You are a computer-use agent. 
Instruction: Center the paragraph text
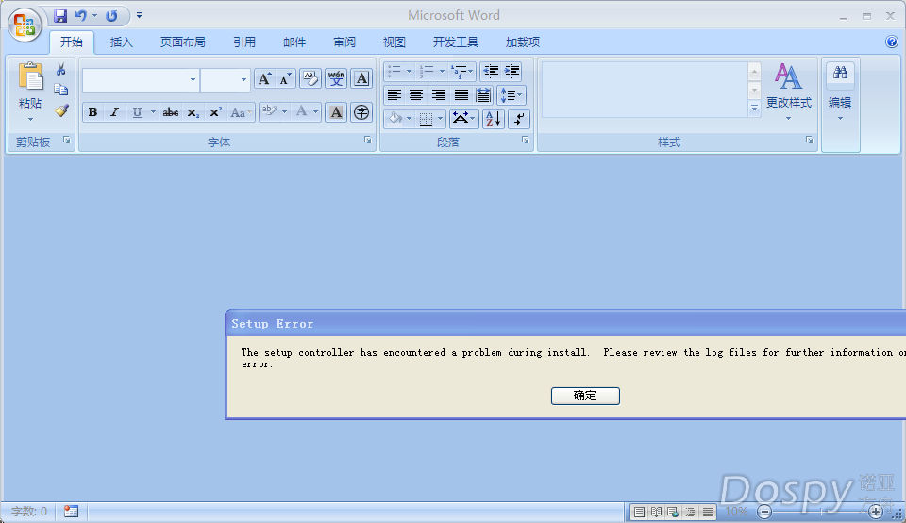point(416,94)
